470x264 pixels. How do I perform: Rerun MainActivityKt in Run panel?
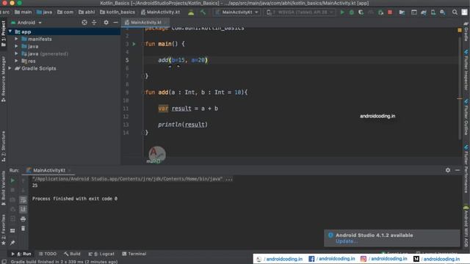(12, 180)
